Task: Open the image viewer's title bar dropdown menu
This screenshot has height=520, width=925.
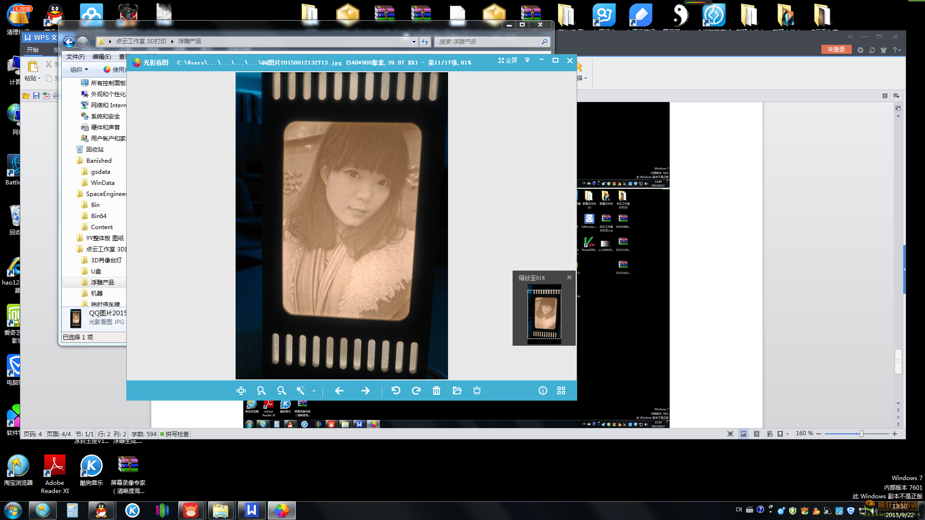Action: point(528,61)
